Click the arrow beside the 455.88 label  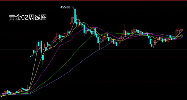tap(72, 7)
